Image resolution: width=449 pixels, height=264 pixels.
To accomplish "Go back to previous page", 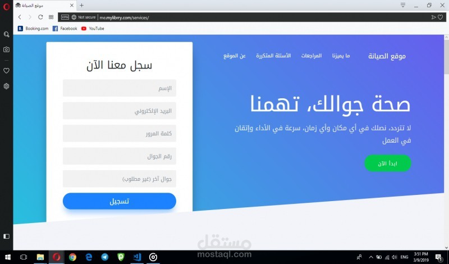I will click(x=20, y=17).
